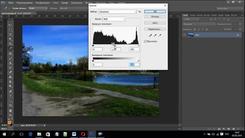The image size is (245, 138).
Task: Click the Фон layer thumbnail
Action: [191, 35]
